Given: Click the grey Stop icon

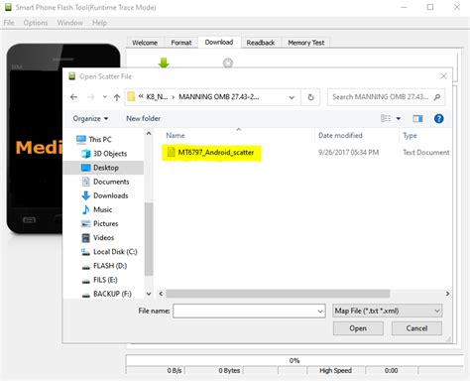Looking at the screenshot, I should tap(228, 63).
